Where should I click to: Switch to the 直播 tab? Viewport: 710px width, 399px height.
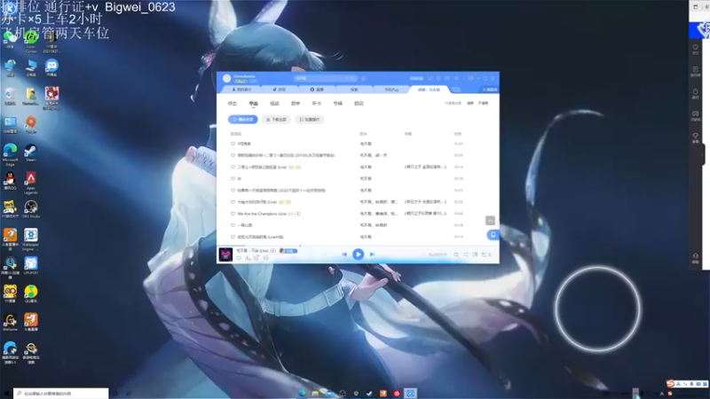pos(317,90)
